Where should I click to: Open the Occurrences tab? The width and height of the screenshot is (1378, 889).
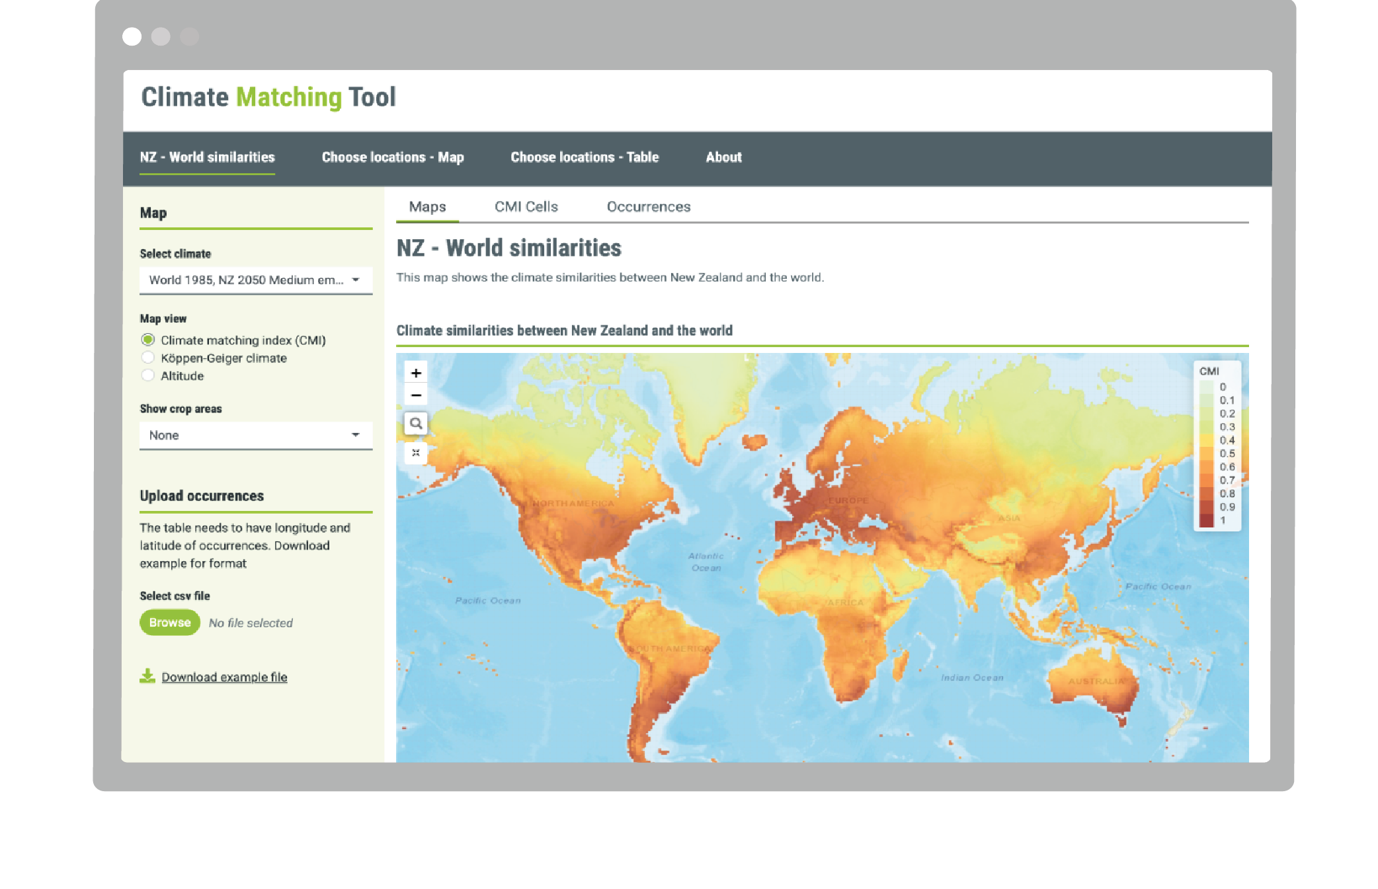tap(648, 207)
